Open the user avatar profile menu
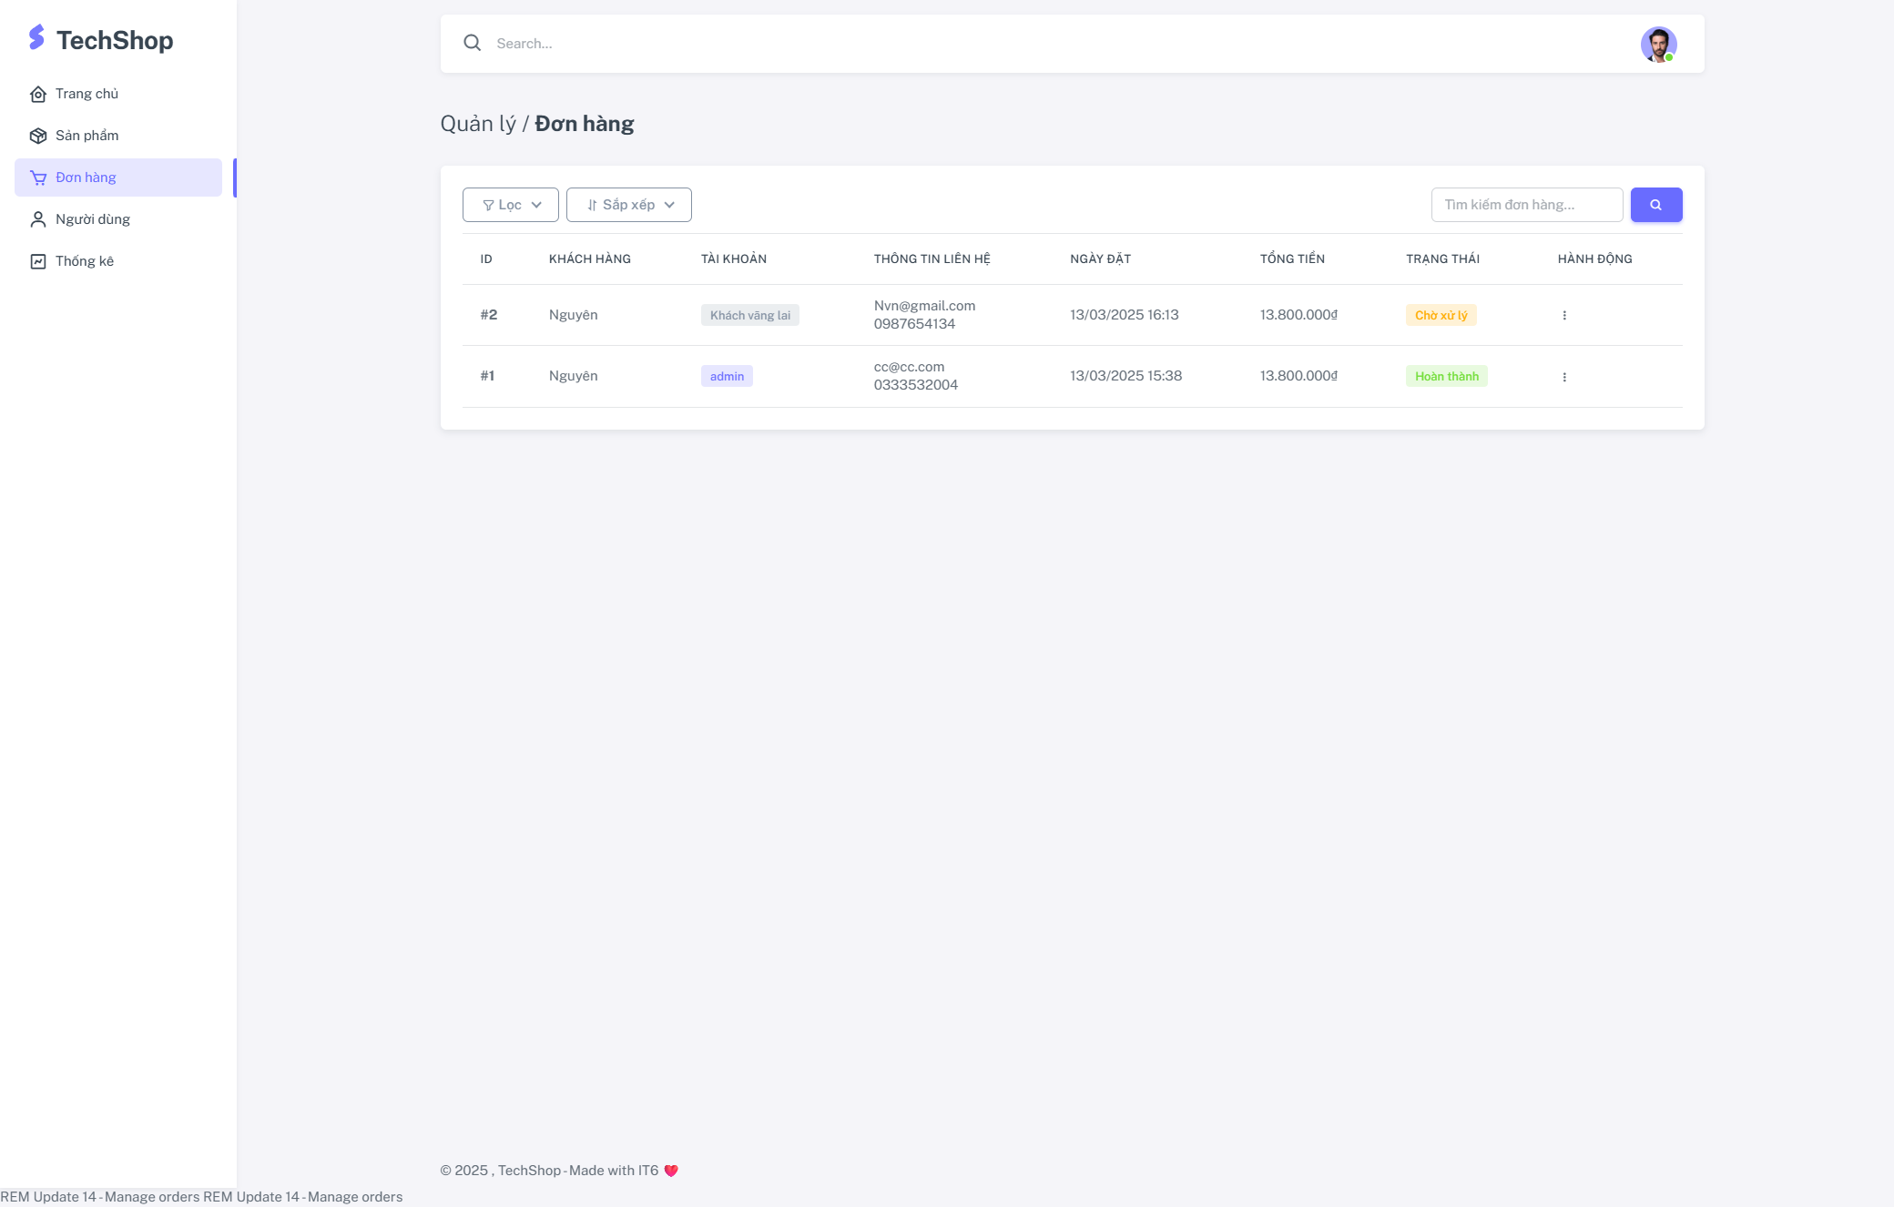Viewport: 1894px width, 1207px height. pos(1658,44)
